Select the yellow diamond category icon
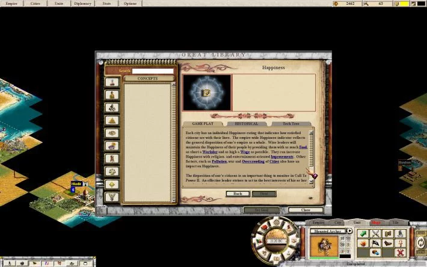Image resolution: width=427 pixels, height=267 pixels. pos(112,184)
